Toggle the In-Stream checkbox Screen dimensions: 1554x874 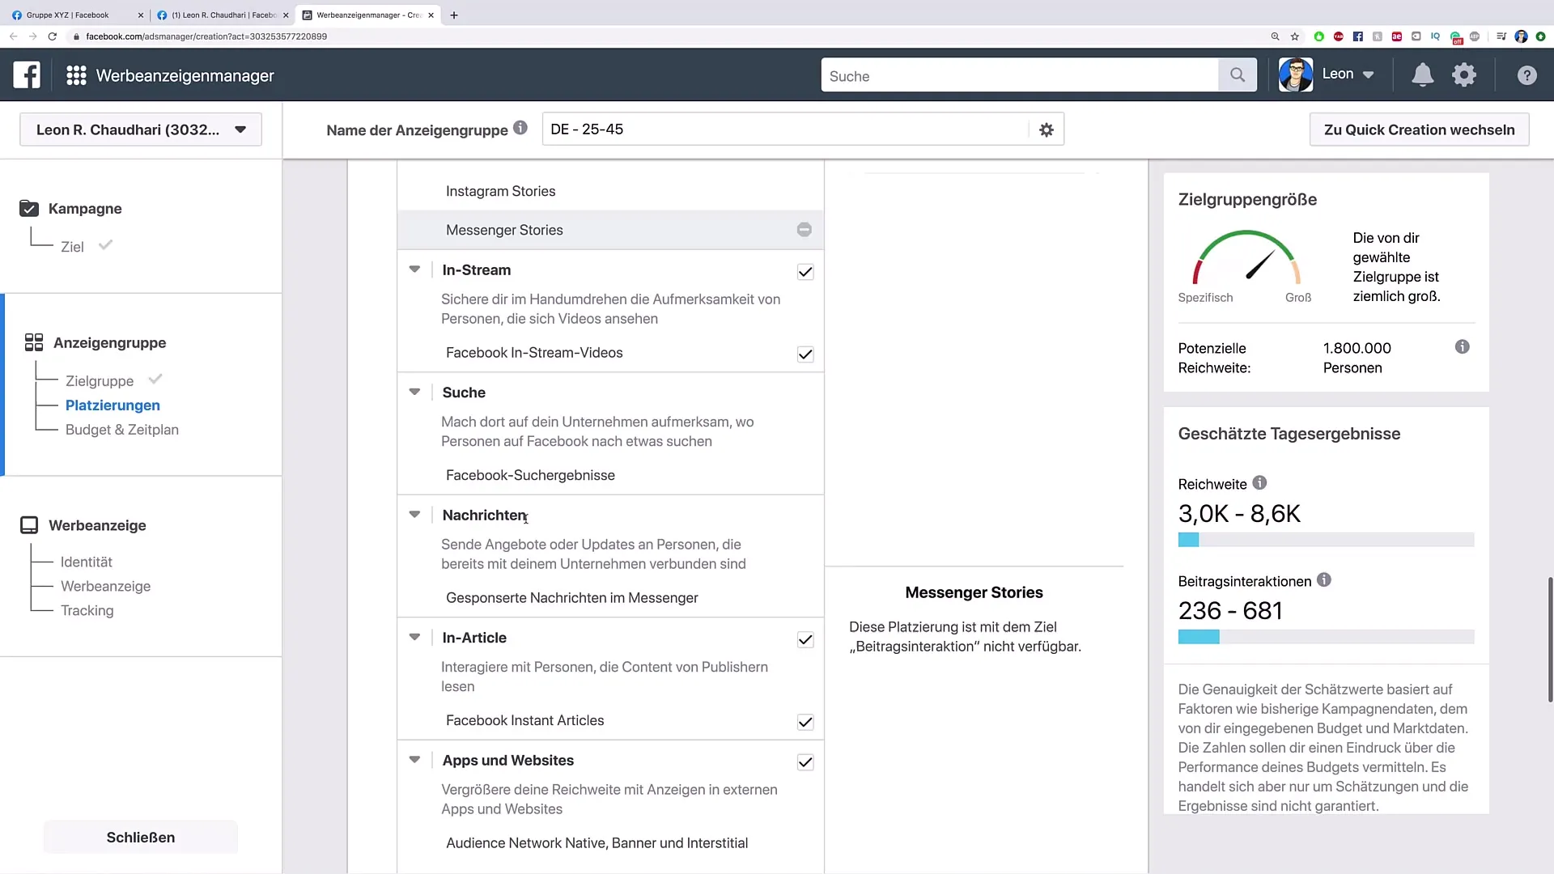pos(805,272)
